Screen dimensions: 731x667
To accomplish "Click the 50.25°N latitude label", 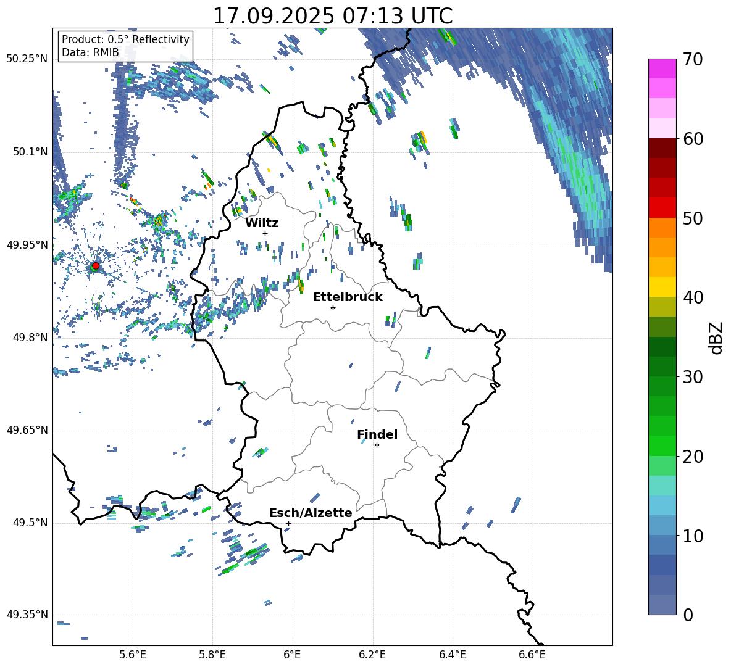I will [27, 59].
